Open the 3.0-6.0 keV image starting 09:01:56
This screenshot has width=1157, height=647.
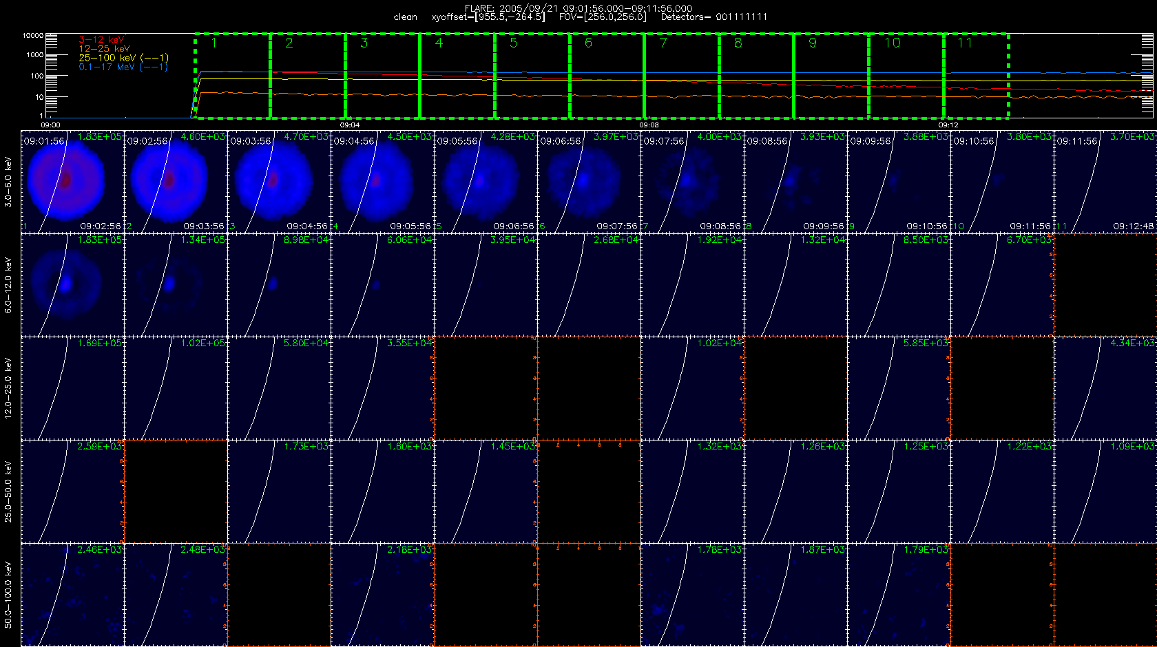pos(72,181)
